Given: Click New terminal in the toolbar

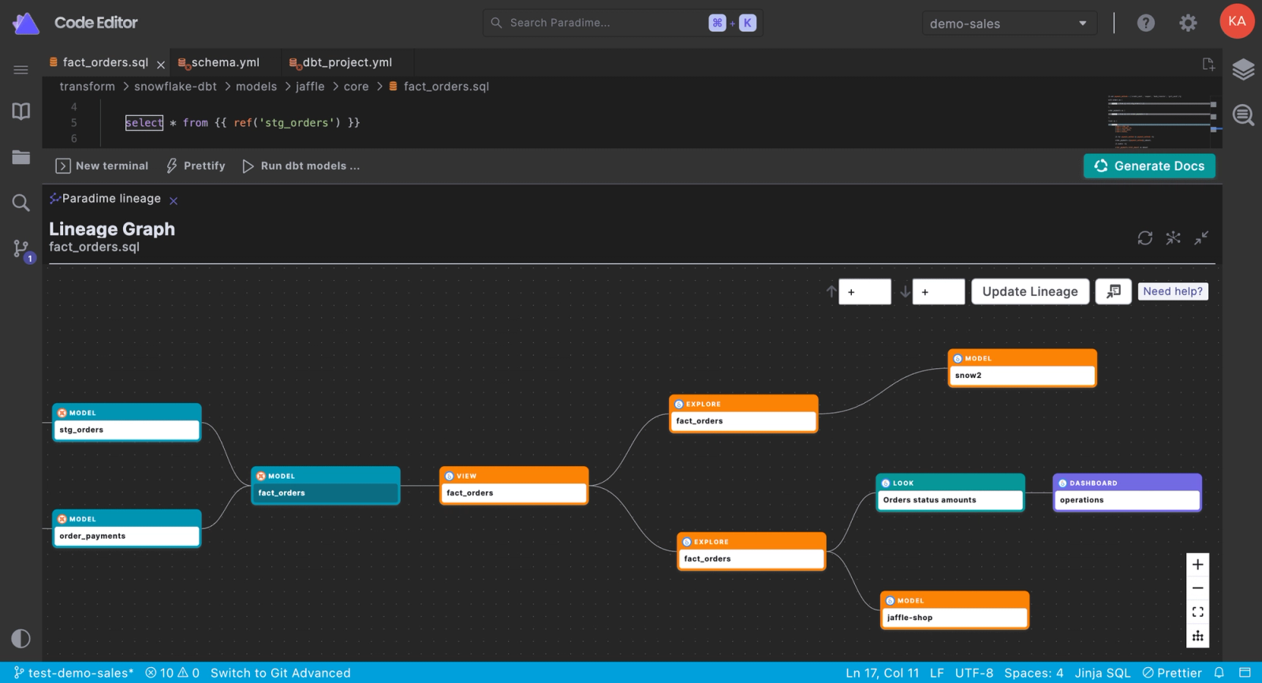Looking at the screenshot, I should [102, 166].
